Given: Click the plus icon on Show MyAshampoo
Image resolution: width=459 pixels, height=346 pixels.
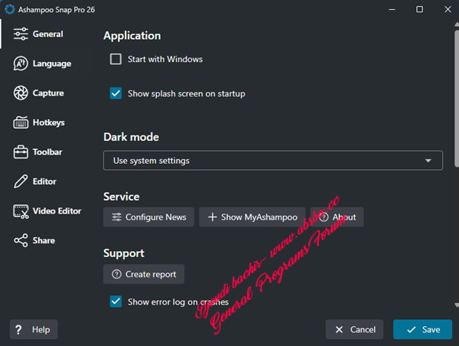Looking at the screenshot, I should (x=212, y=217).
